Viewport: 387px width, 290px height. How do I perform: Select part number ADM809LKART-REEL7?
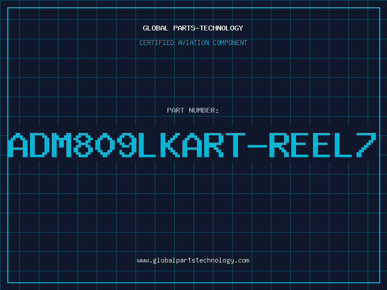click(192, 145)
